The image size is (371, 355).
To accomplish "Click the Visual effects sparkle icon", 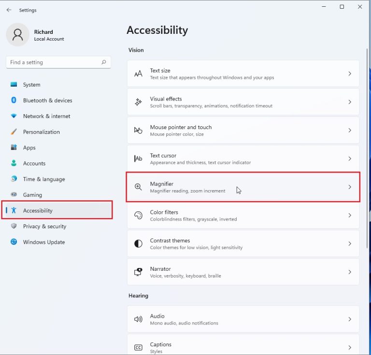I will (x=138, y=102).
